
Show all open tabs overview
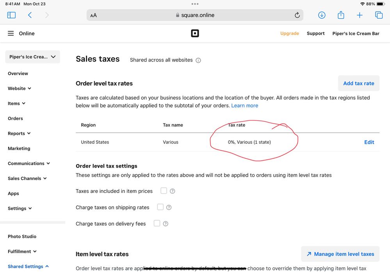379,15
